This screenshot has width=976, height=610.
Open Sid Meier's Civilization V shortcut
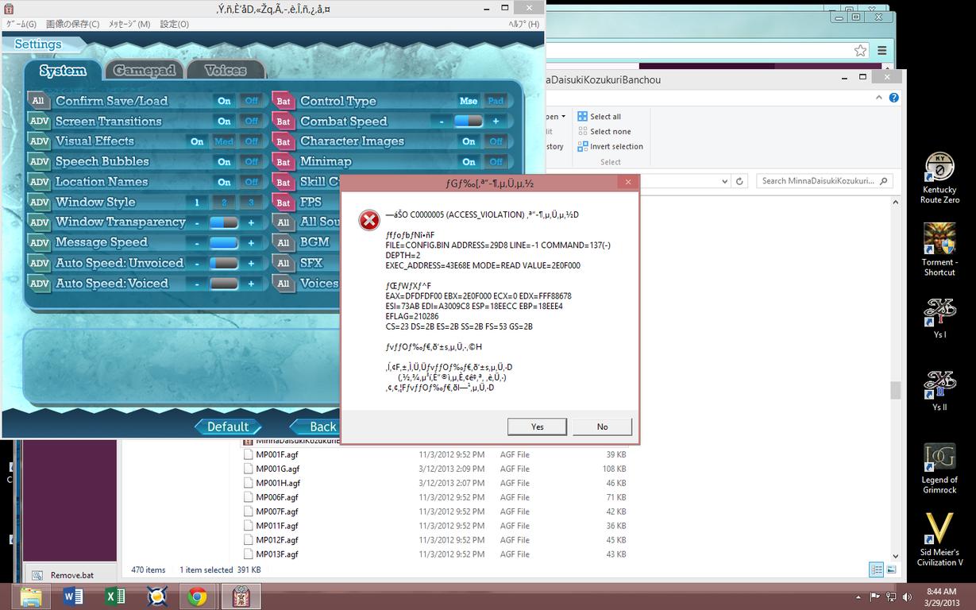click(x=939, y=539)
